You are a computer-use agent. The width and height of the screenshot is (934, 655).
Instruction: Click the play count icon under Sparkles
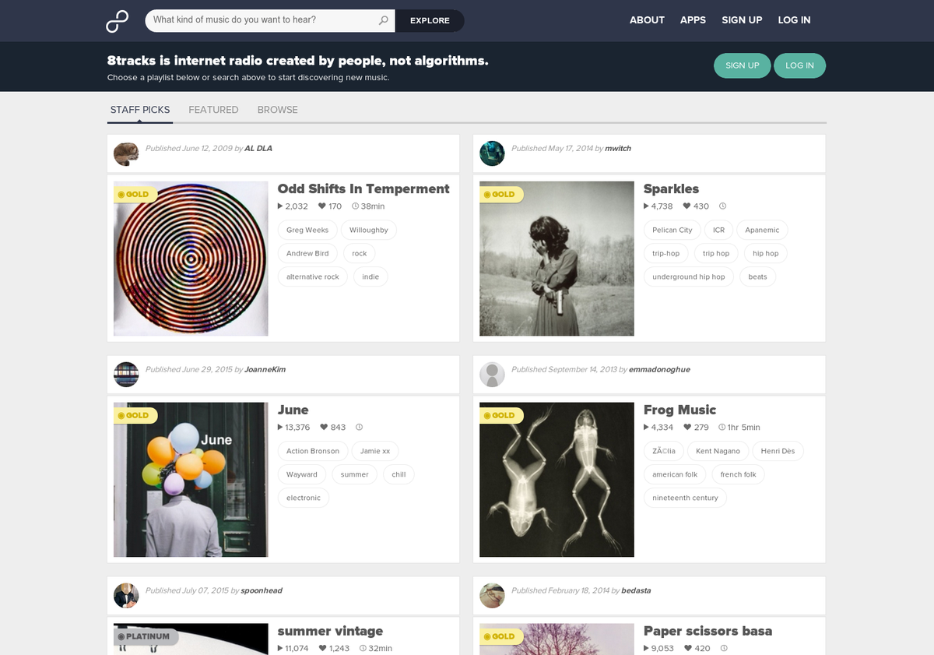click(646, 206)
